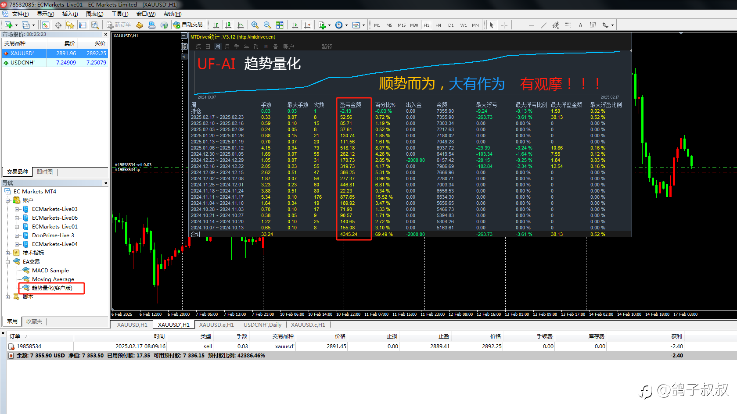
Task: Tile the chart windows
Action: pyautogui.click(x=280, y=25)
